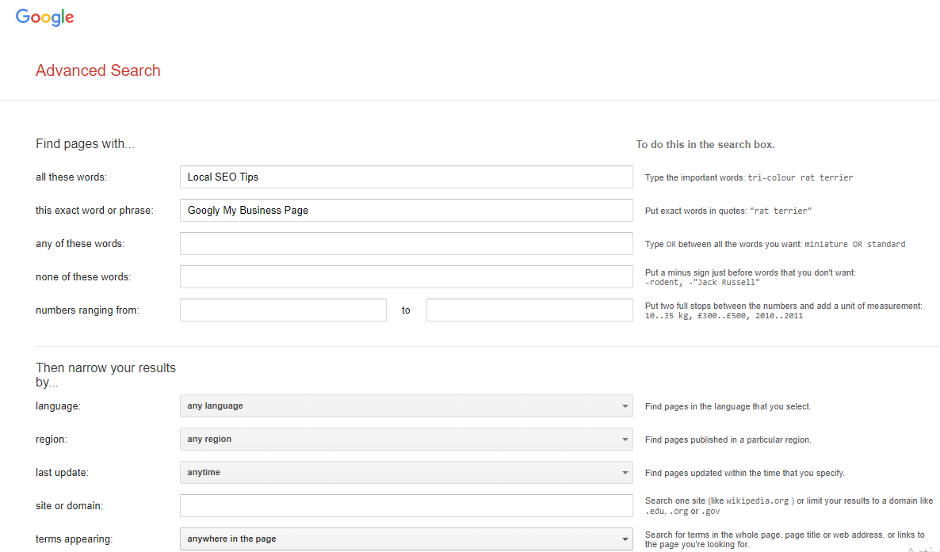Click the hint 'Put exact words in quotes'
940x552 pixels.
click(728, 211)
